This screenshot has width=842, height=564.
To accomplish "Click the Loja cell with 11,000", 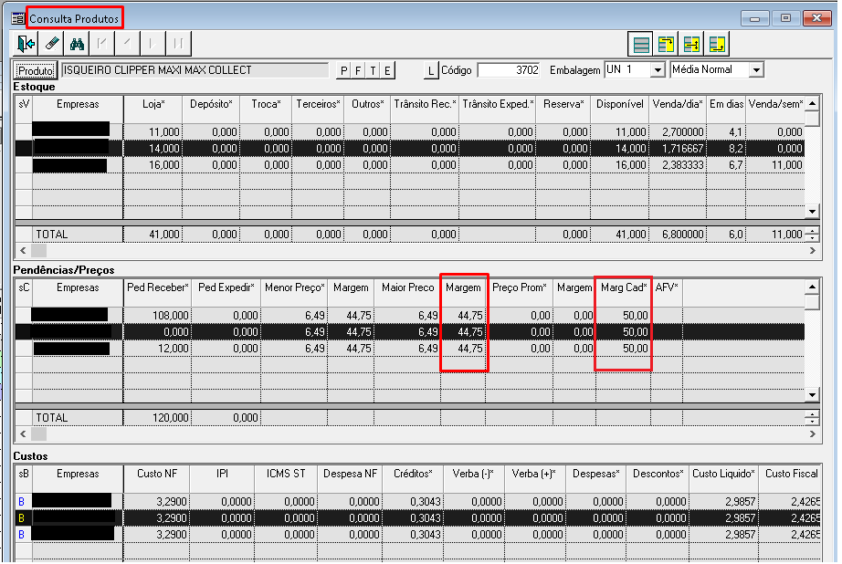I will click(153, 132).
